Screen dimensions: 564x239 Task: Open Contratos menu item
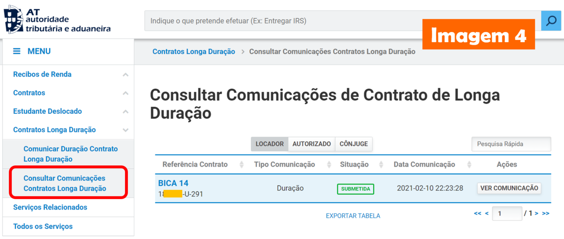(x=29, y=93)
